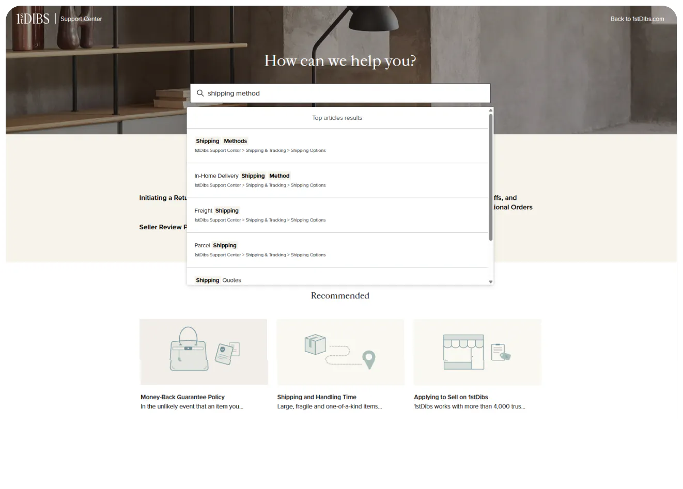683x489 pixels.
Task: Click 'Top articles results' heading
Action: (337, 118)
